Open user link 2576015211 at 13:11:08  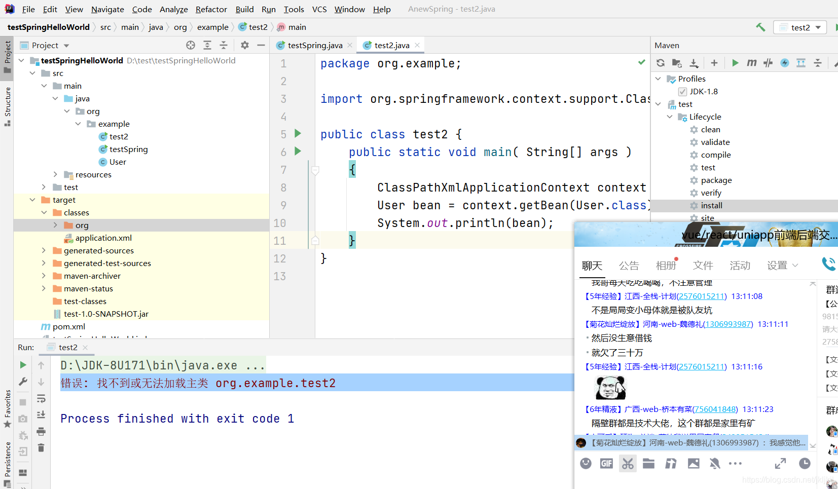(702, 296)
